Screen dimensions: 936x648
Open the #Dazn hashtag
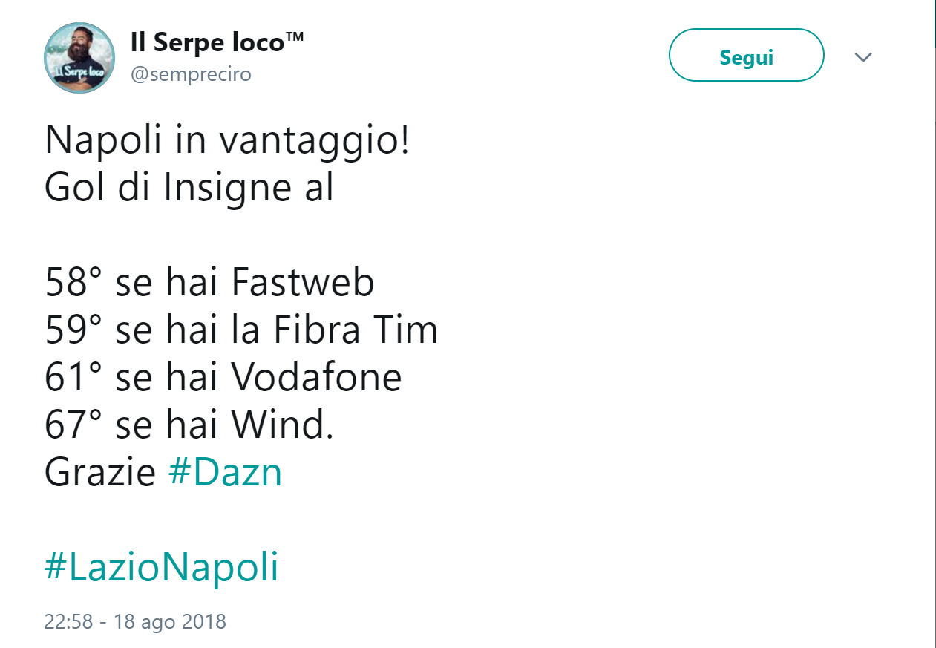tap(226, 472)
